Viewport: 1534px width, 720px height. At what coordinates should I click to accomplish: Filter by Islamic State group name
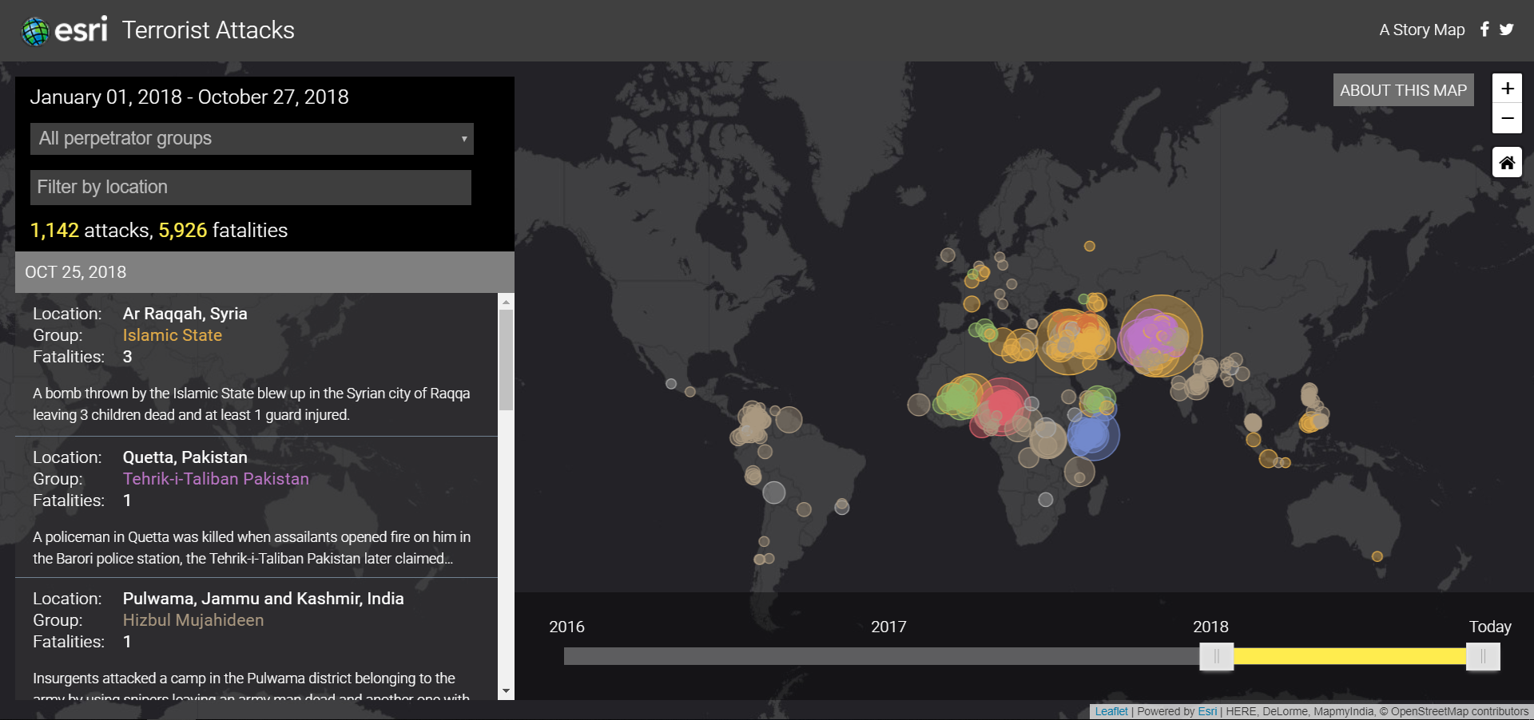pos(173,335)
